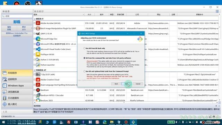
Task: Click the Bandicam MPEG-1 Decoder icon
Action: click(38, 95)
